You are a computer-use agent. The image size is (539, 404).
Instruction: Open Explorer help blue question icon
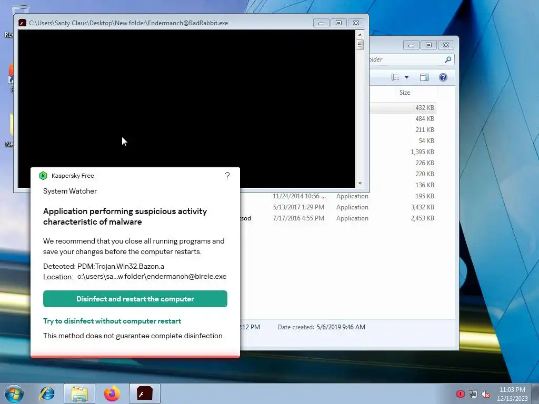coord(443,77)
